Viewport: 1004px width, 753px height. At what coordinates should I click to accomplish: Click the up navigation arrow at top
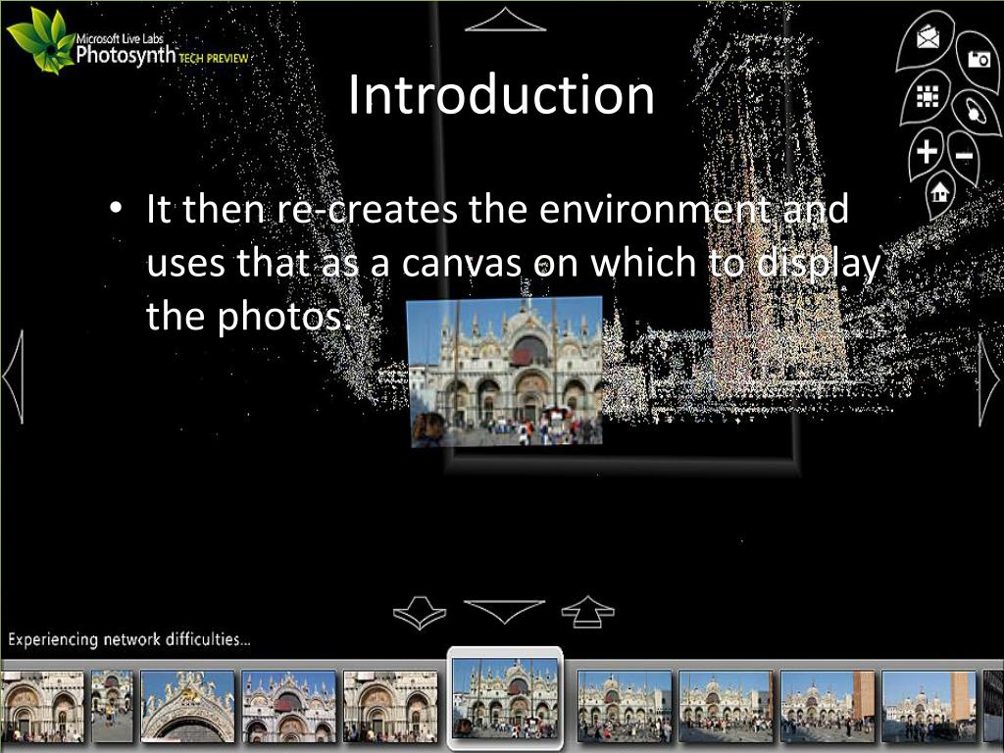click(x=505, y=20)
